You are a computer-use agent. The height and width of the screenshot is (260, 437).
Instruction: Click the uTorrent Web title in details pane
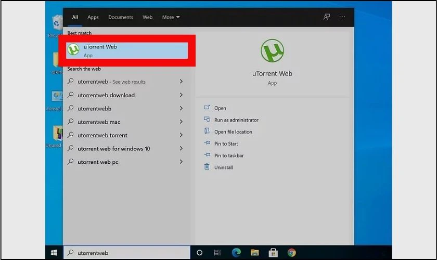tap(272, 73)
